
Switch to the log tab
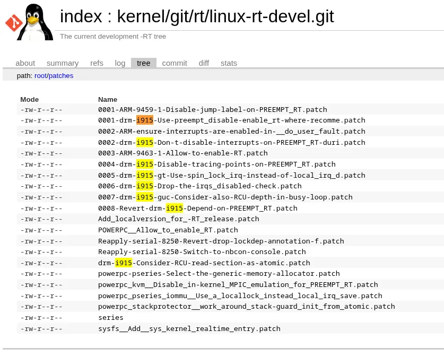click(x=120, y=63)
